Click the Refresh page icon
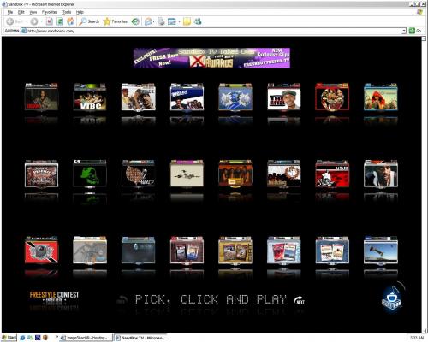The width and height of the screenshot is (428, 342). click(60, 21)
